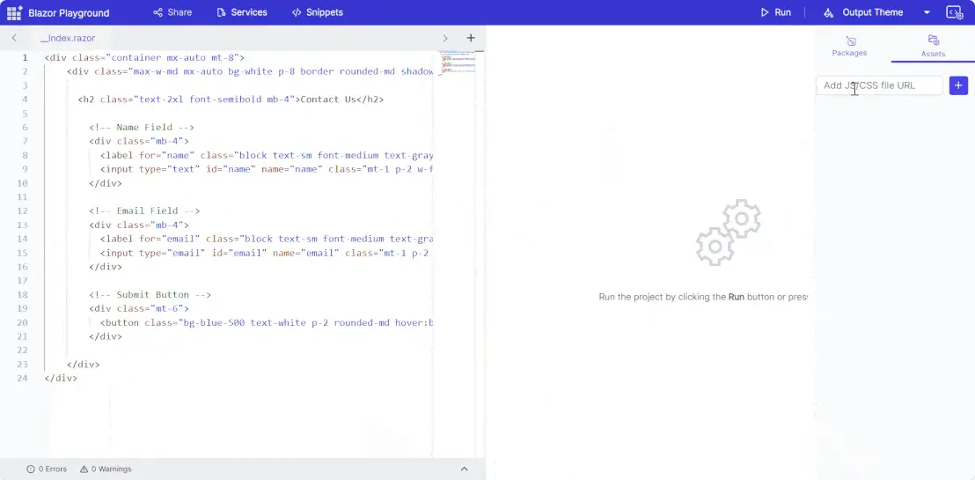Viewport: 975px width, 480px height.
Task: Click the "<!-- Email Field -->" comment line
Action: (x=144, y=210)
